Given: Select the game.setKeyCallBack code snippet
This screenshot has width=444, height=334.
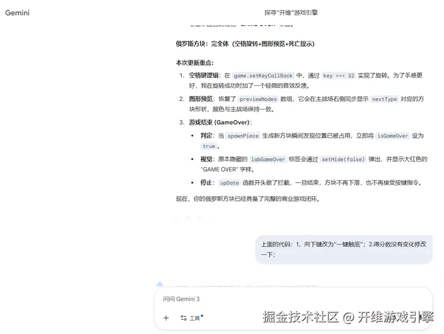Looking at the screenshot, I should [264, 75].
